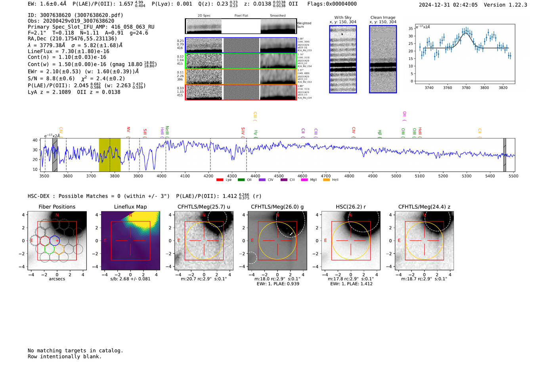Click the orange HeII legend swatch
The height and width of the screenshot is (378, 555).
click(326, 180)
